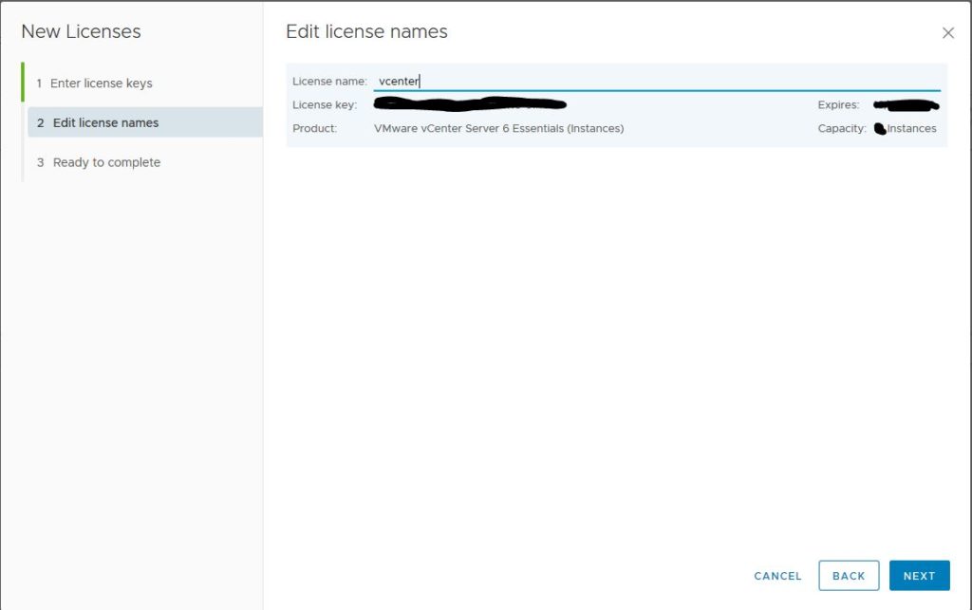Click the Expires label

click(838, 105)
